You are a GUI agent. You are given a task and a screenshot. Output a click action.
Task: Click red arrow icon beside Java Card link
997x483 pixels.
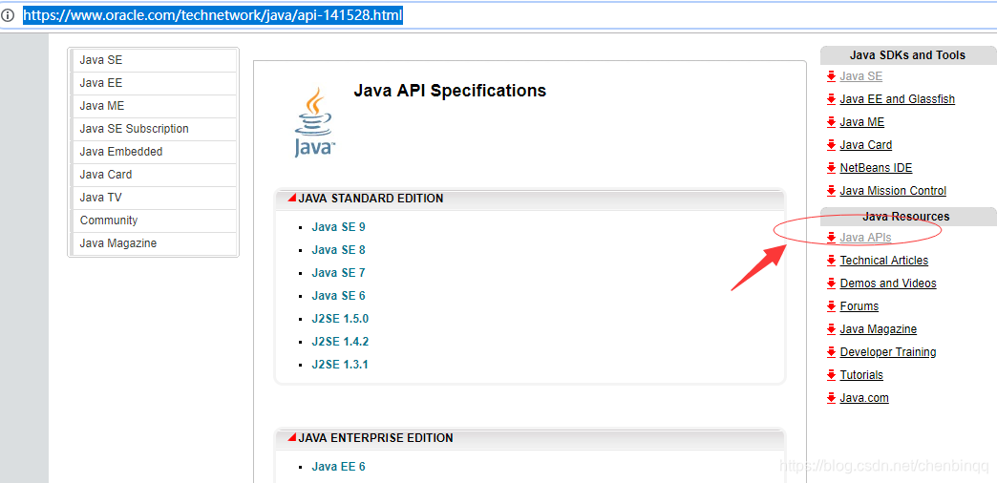[831, 145]
